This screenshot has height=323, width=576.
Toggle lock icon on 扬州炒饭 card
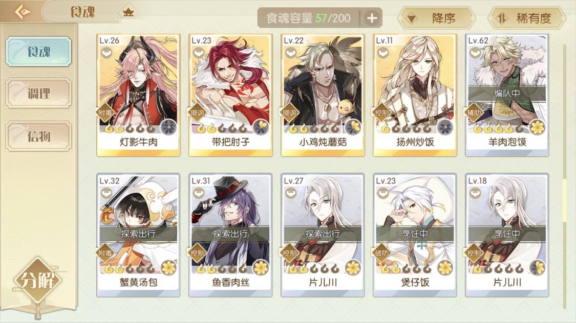click(x=383, y=53)
